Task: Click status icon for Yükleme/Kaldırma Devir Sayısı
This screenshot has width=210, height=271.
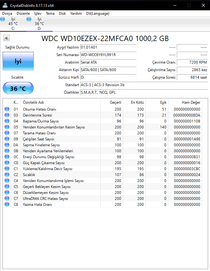Action: 7,169
